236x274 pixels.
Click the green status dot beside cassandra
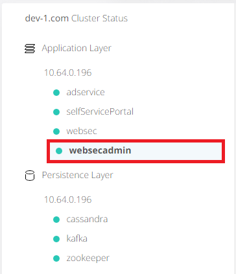56,220
